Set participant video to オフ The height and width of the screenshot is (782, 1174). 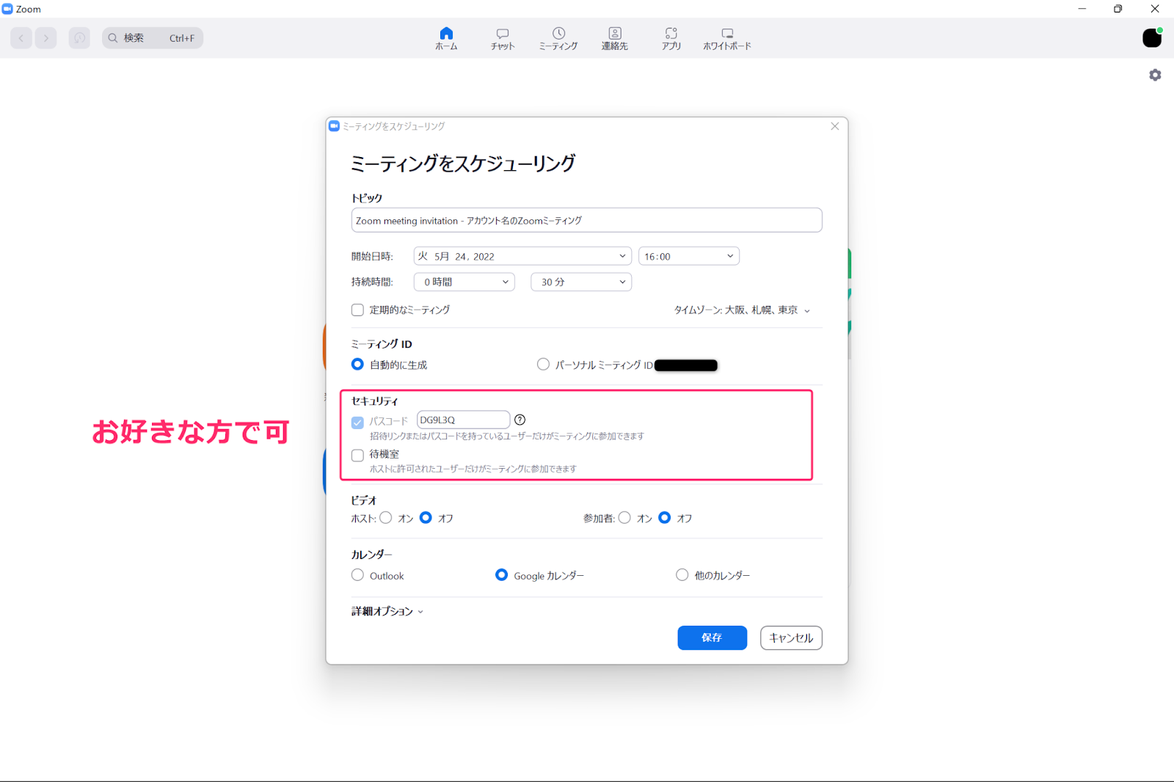tap(664, 517)
